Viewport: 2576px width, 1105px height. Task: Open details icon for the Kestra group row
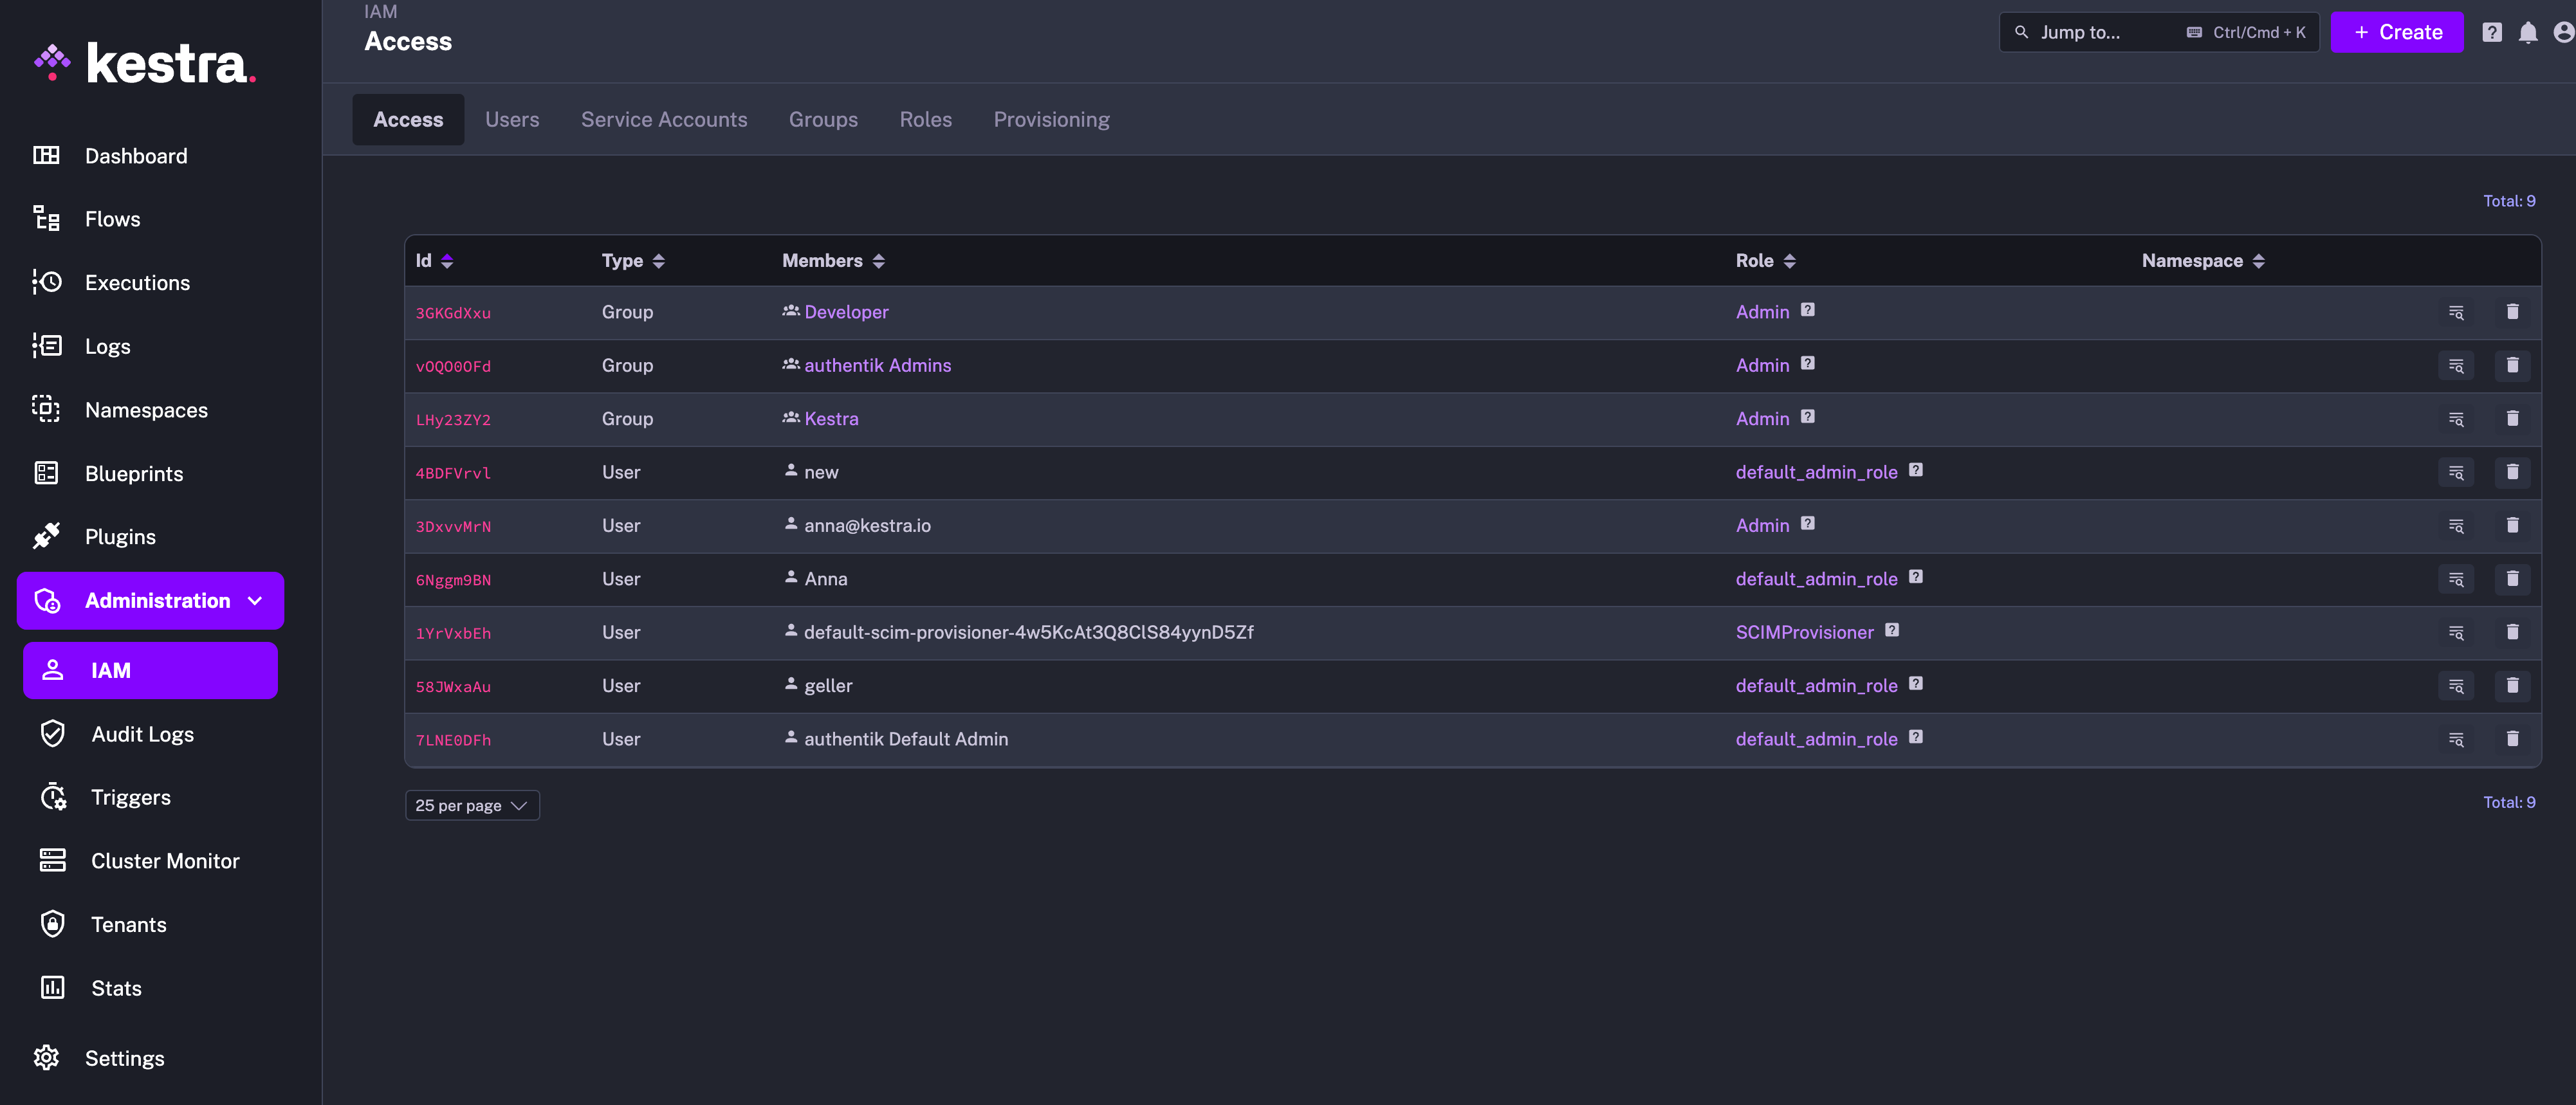[2457, 419]
